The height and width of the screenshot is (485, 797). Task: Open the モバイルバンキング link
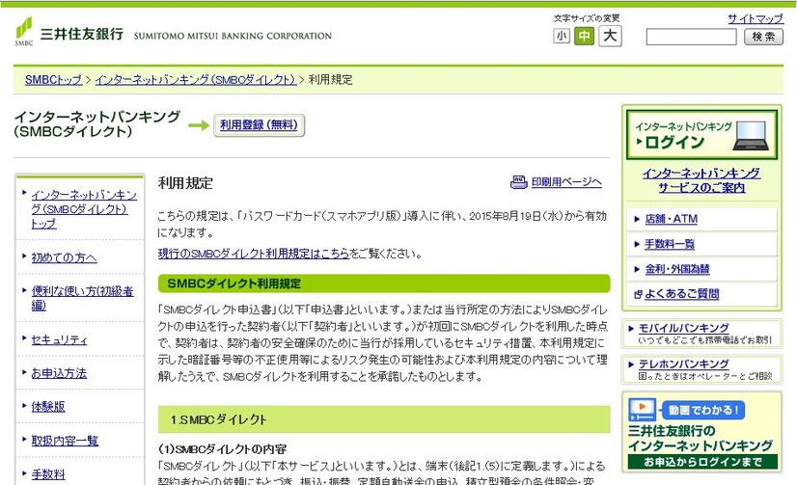[684, 328]
